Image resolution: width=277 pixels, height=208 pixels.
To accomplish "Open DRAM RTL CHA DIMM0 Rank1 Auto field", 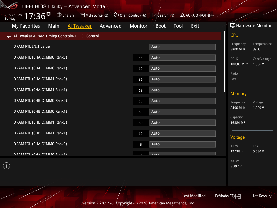I will click(x=183, y=68).
